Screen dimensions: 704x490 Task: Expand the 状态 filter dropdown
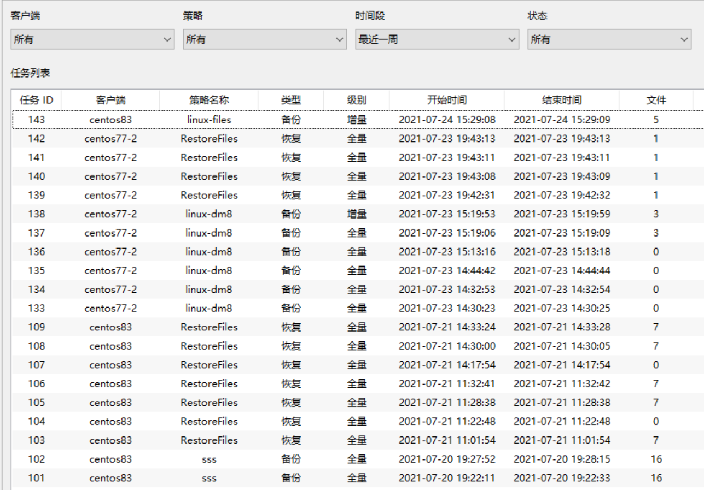pos(609,39)
